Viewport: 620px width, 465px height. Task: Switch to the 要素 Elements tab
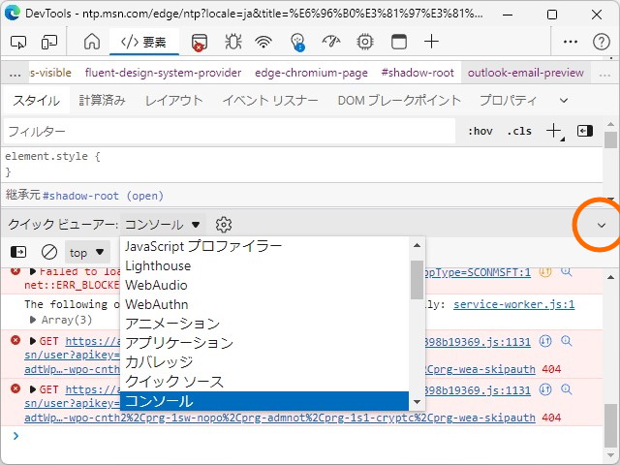click(144, 42)
